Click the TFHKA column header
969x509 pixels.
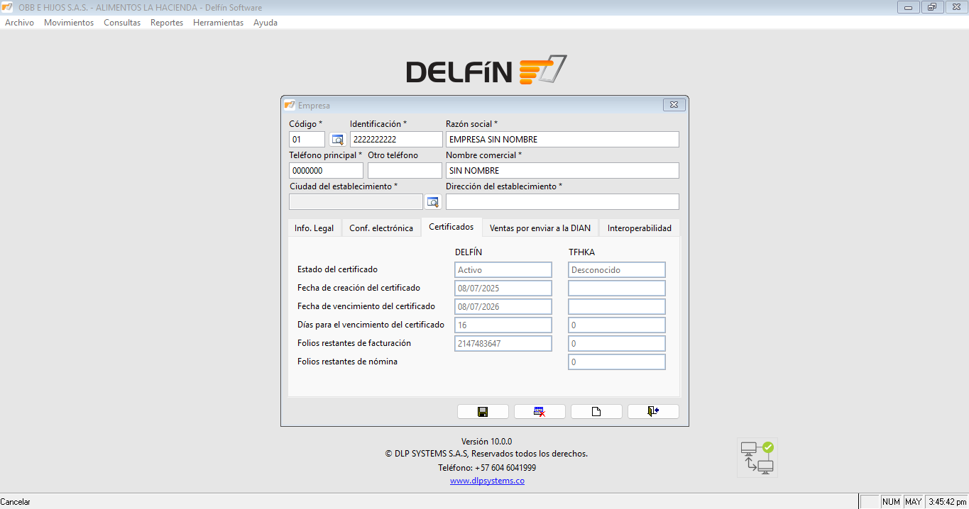(x=581, y=252)
